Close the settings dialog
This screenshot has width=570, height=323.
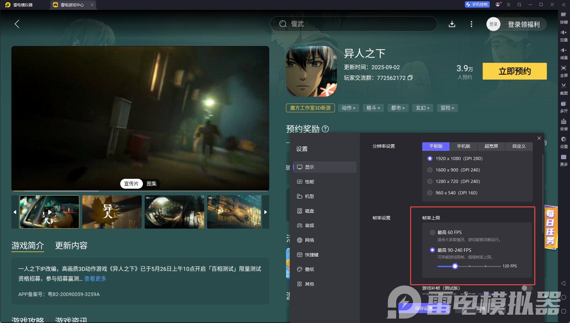(x=539, y=138)
